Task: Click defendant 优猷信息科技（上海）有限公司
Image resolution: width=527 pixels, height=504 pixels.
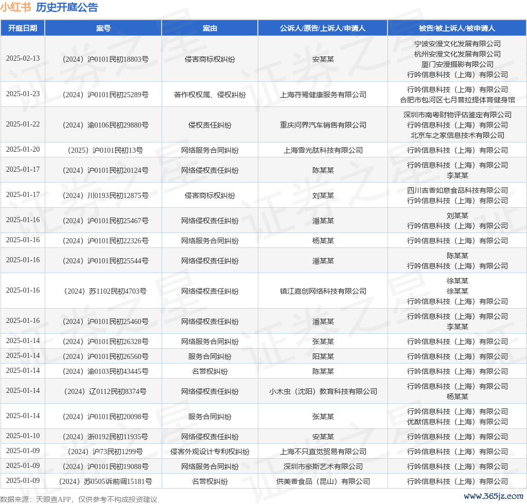Action: tap(457, 422)
